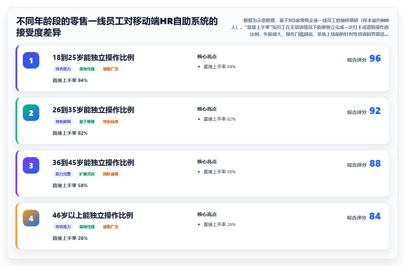Select the 易于部署 tag

[x=87, y=122]
